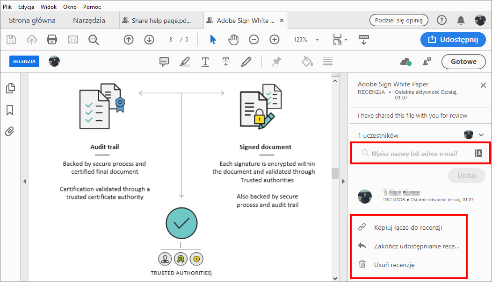Click Zakończ udostępnianie recenzji option
Viewport: 492px width, 282px height.
409,246
